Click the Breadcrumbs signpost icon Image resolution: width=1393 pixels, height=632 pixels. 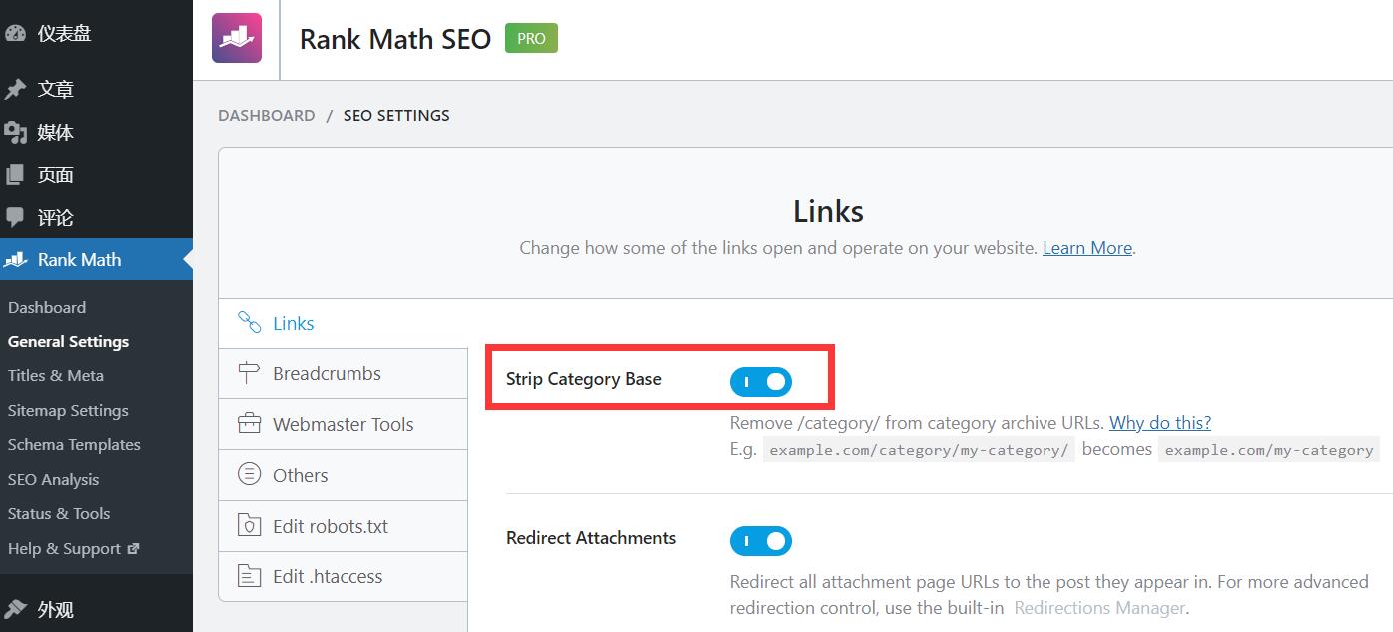click(x=249, y=373)
